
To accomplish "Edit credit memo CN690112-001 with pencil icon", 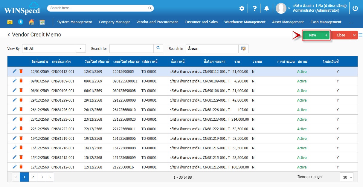I will point(14,71).
